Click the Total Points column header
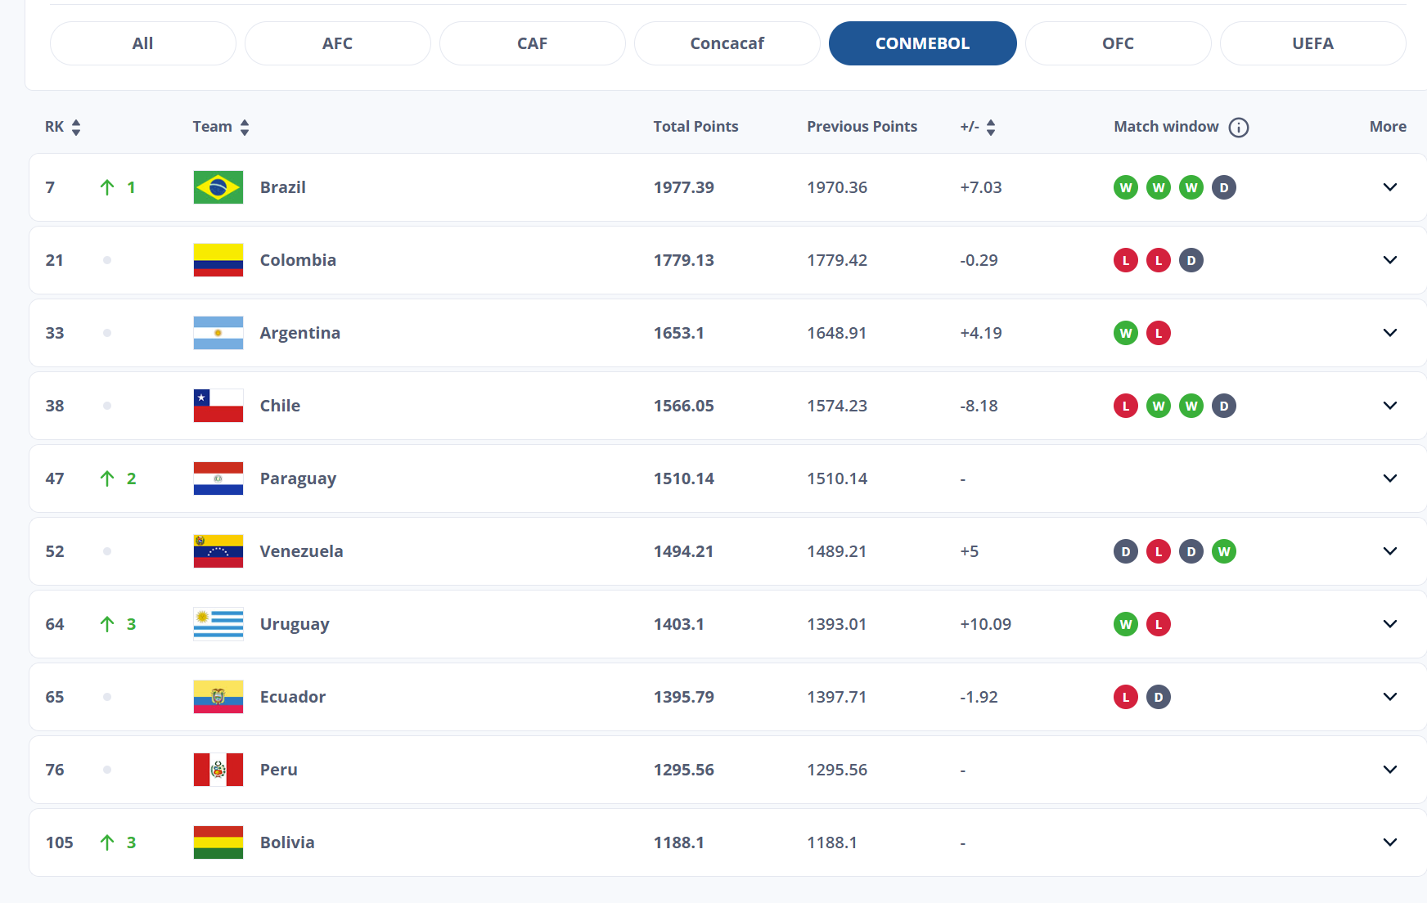Image resolution: width=1427 pixels, height=903 pixels. pos(695,127)
